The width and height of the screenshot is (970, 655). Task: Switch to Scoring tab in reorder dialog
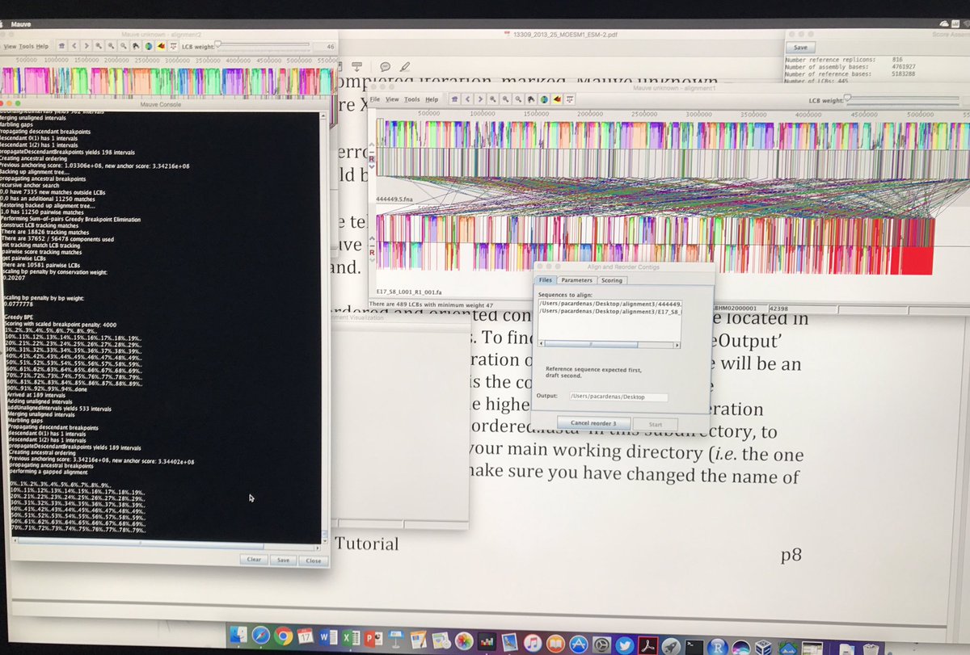(612, 280)
